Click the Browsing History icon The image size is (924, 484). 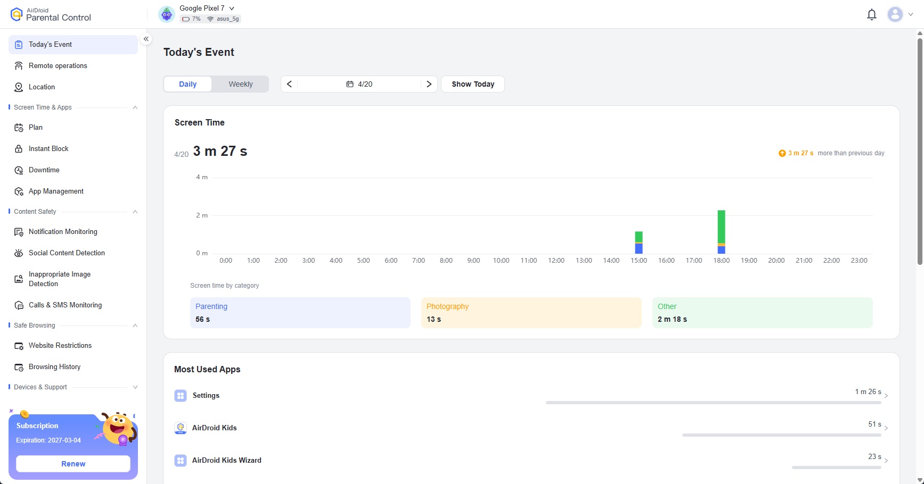tap(19, 367)
